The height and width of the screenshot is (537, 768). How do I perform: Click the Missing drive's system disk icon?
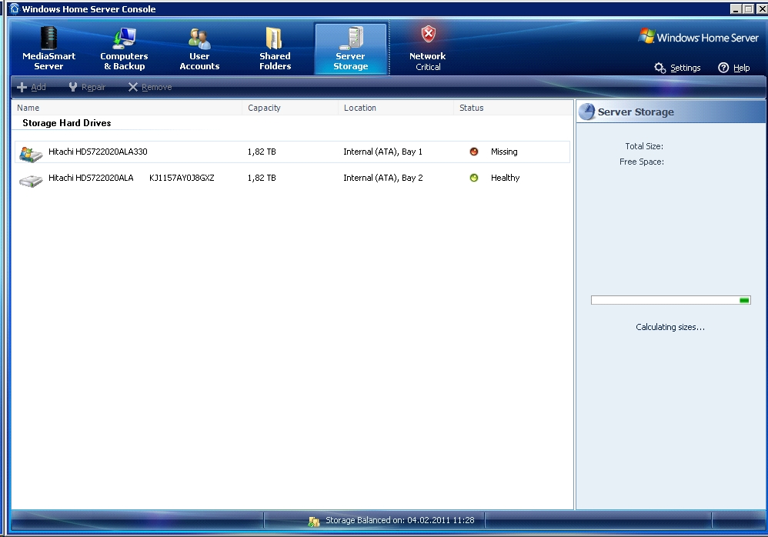tap(30, 154)
